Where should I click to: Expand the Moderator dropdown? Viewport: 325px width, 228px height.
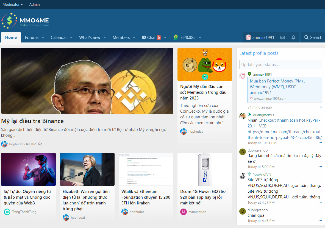(13, 5)
